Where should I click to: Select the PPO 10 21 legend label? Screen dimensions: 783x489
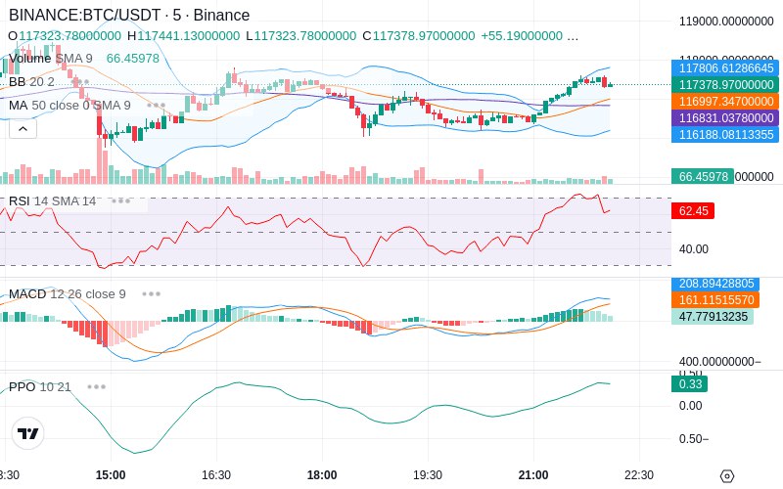tap(40, 386)
